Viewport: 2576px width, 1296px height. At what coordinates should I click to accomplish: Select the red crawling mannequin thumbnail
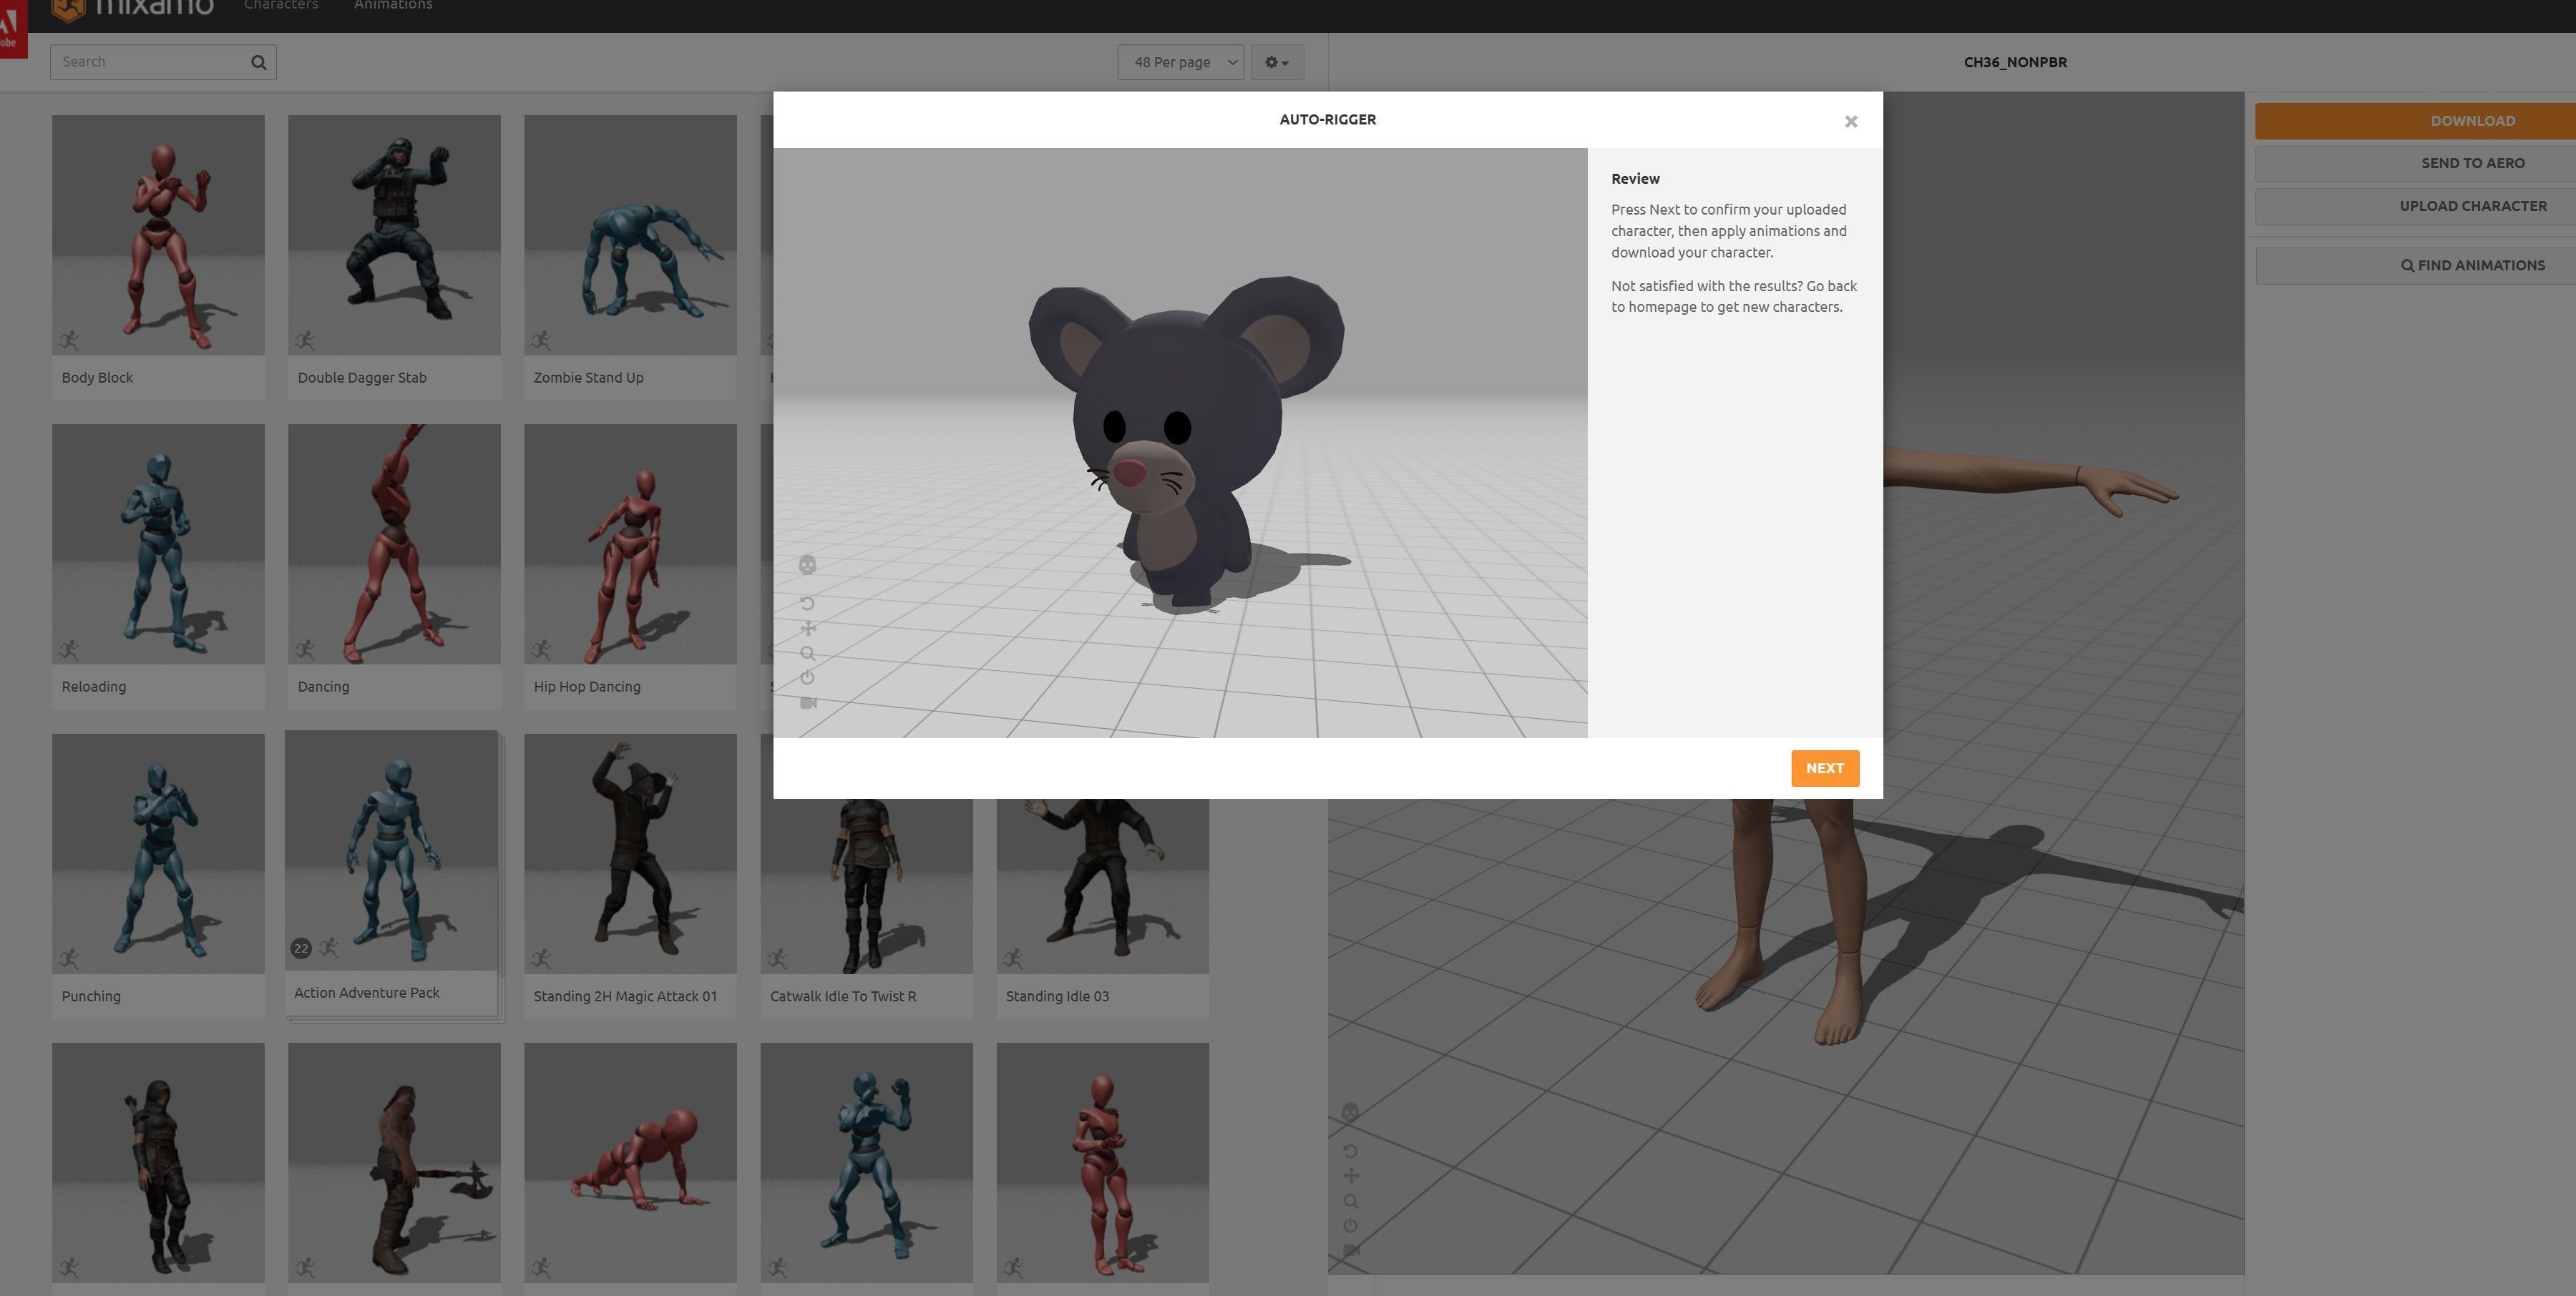pyautogui.click(x=630, y=1163)
